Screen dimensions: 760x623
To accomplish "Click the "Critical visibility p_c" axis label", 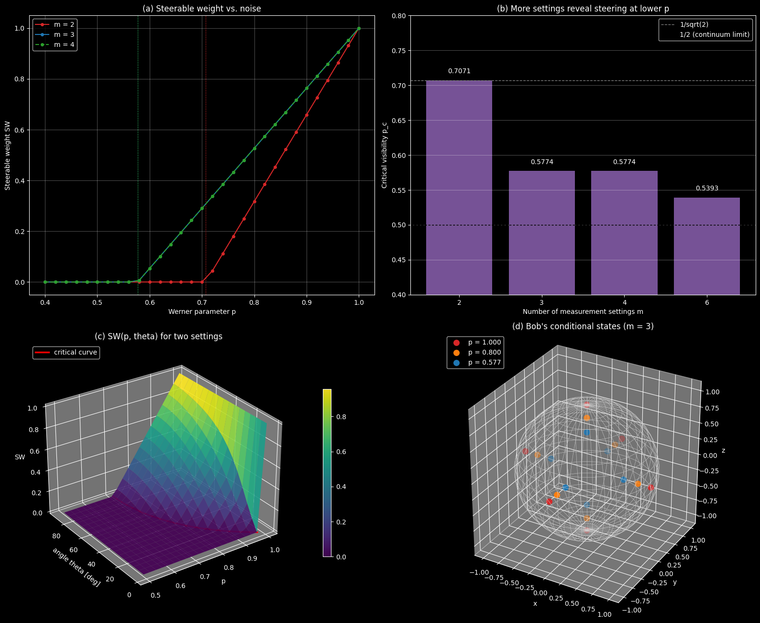I will (x=385, y=155).
